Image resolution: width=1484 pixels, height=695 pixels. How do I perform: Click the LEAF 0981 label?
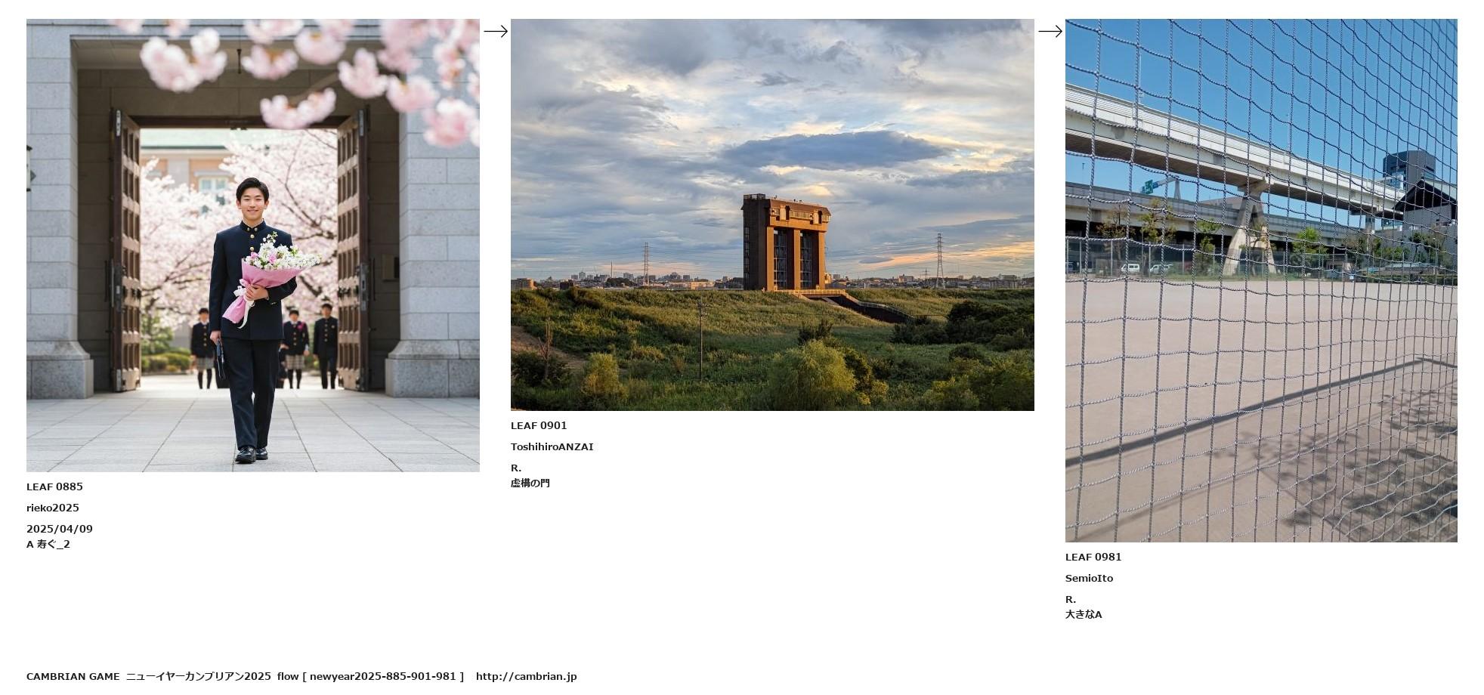click(x=1093, y=557)
